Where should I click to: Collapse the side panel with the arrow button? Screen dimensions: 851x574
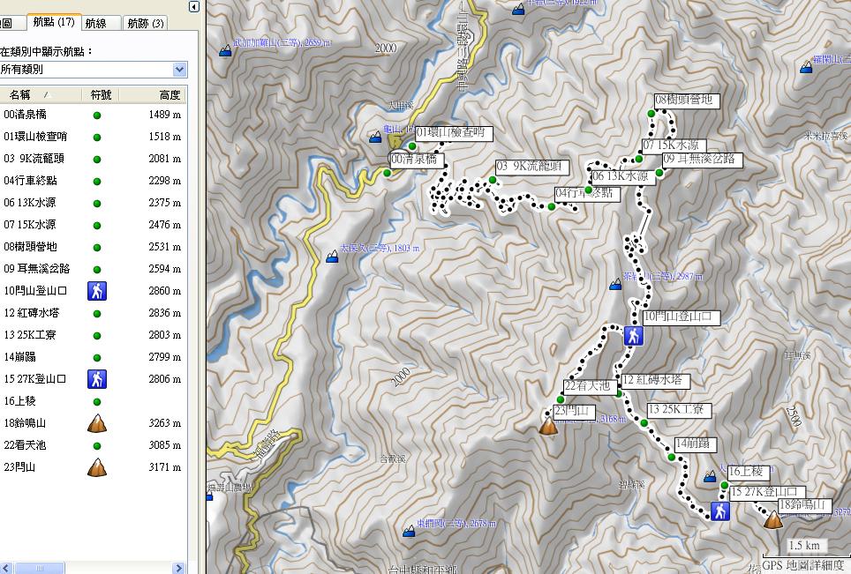(x=193, y=6)
